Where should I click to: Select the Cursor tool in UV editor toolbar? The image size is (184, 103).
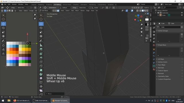[3, 19]
